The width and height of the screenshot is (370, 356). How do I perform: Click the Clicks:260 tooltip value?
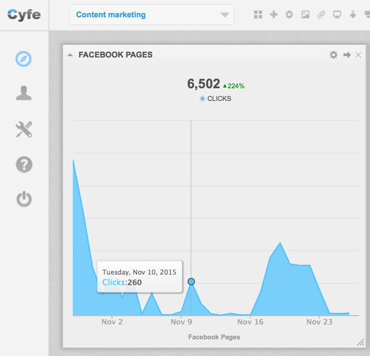click(122, 282)
